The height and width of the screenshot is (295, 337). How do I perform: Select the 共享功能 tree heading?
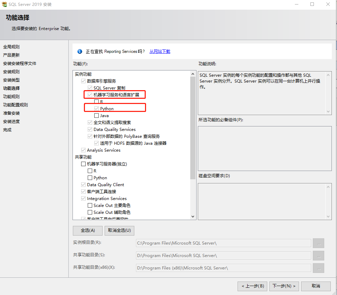coord(83,157)
